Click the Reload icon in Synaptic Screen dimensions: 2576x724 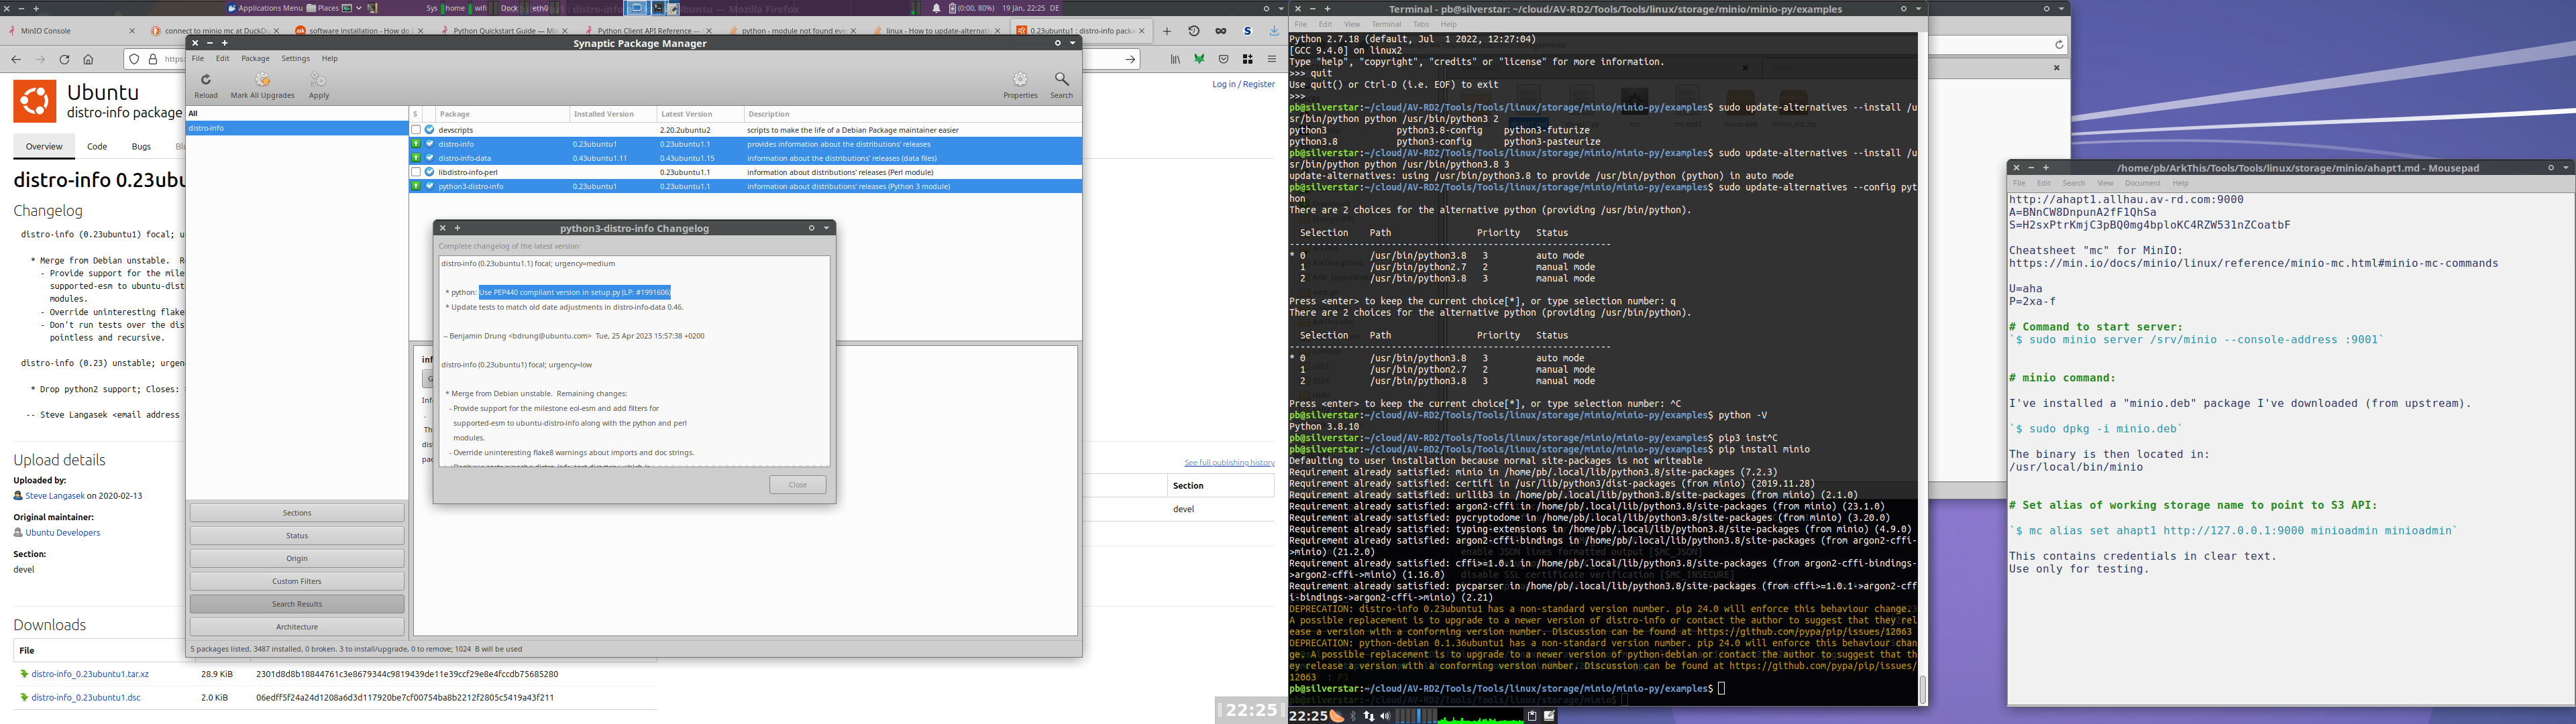(206, 80)
